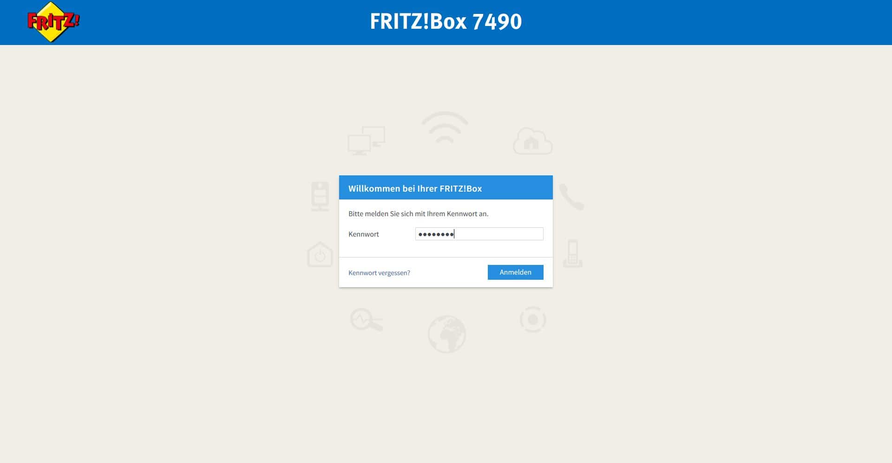Click the login instruction text

(418, 214)
